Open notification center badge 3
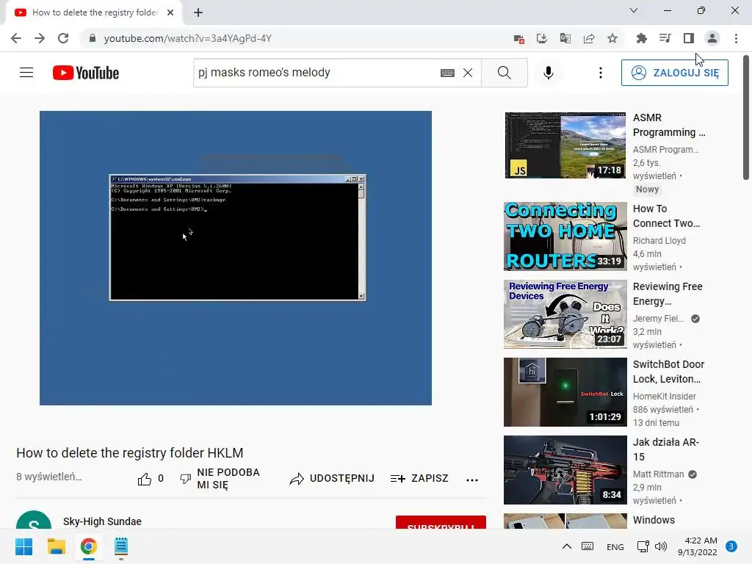Viewport: 752px width, 564px height. [x=731, y=546]
